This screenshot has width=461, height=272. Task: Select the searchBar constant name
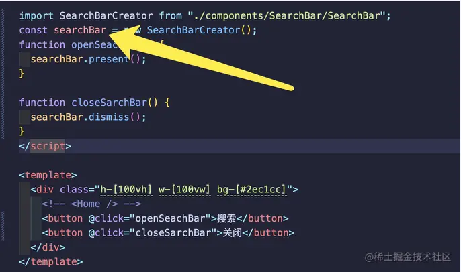click(x=80, y=30)
